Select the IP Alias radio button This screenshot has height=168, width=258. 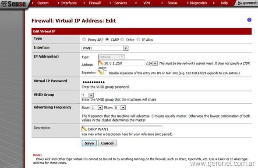pos(138,39)
